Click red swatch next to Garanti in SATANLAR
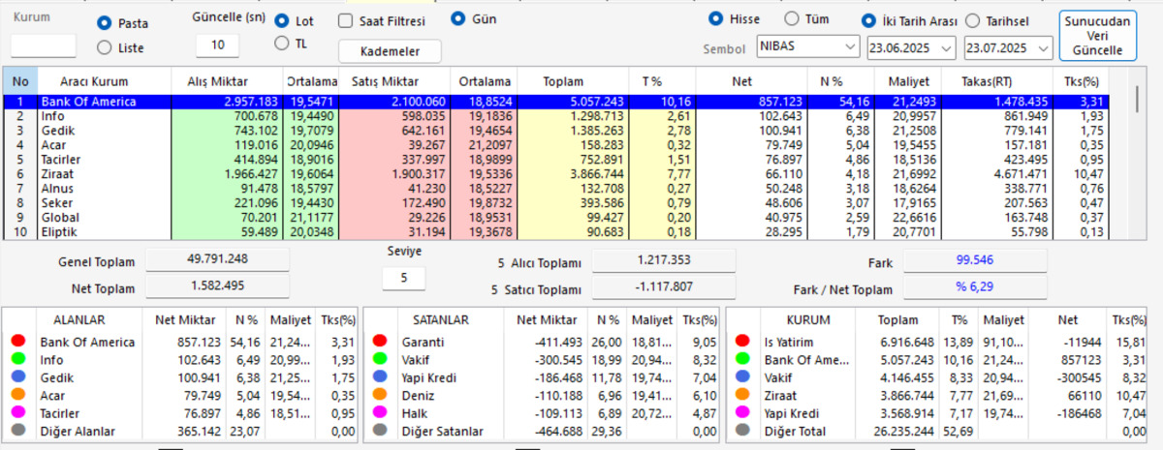Viewport: 1163px width, 450px height. tap(380, 342)
